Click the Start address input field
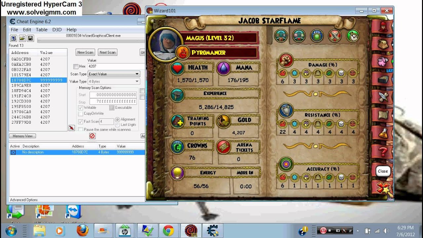Image resolution: width=423 pixels, height=238 pixels. coord(113,95)
